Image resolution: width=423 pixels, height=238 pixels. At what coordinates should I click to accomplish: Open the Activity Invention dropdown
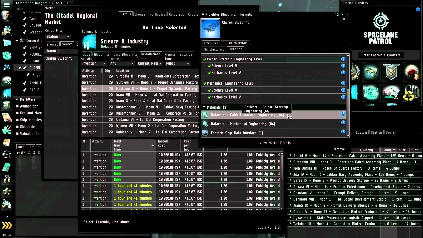(x=94, y=63)
